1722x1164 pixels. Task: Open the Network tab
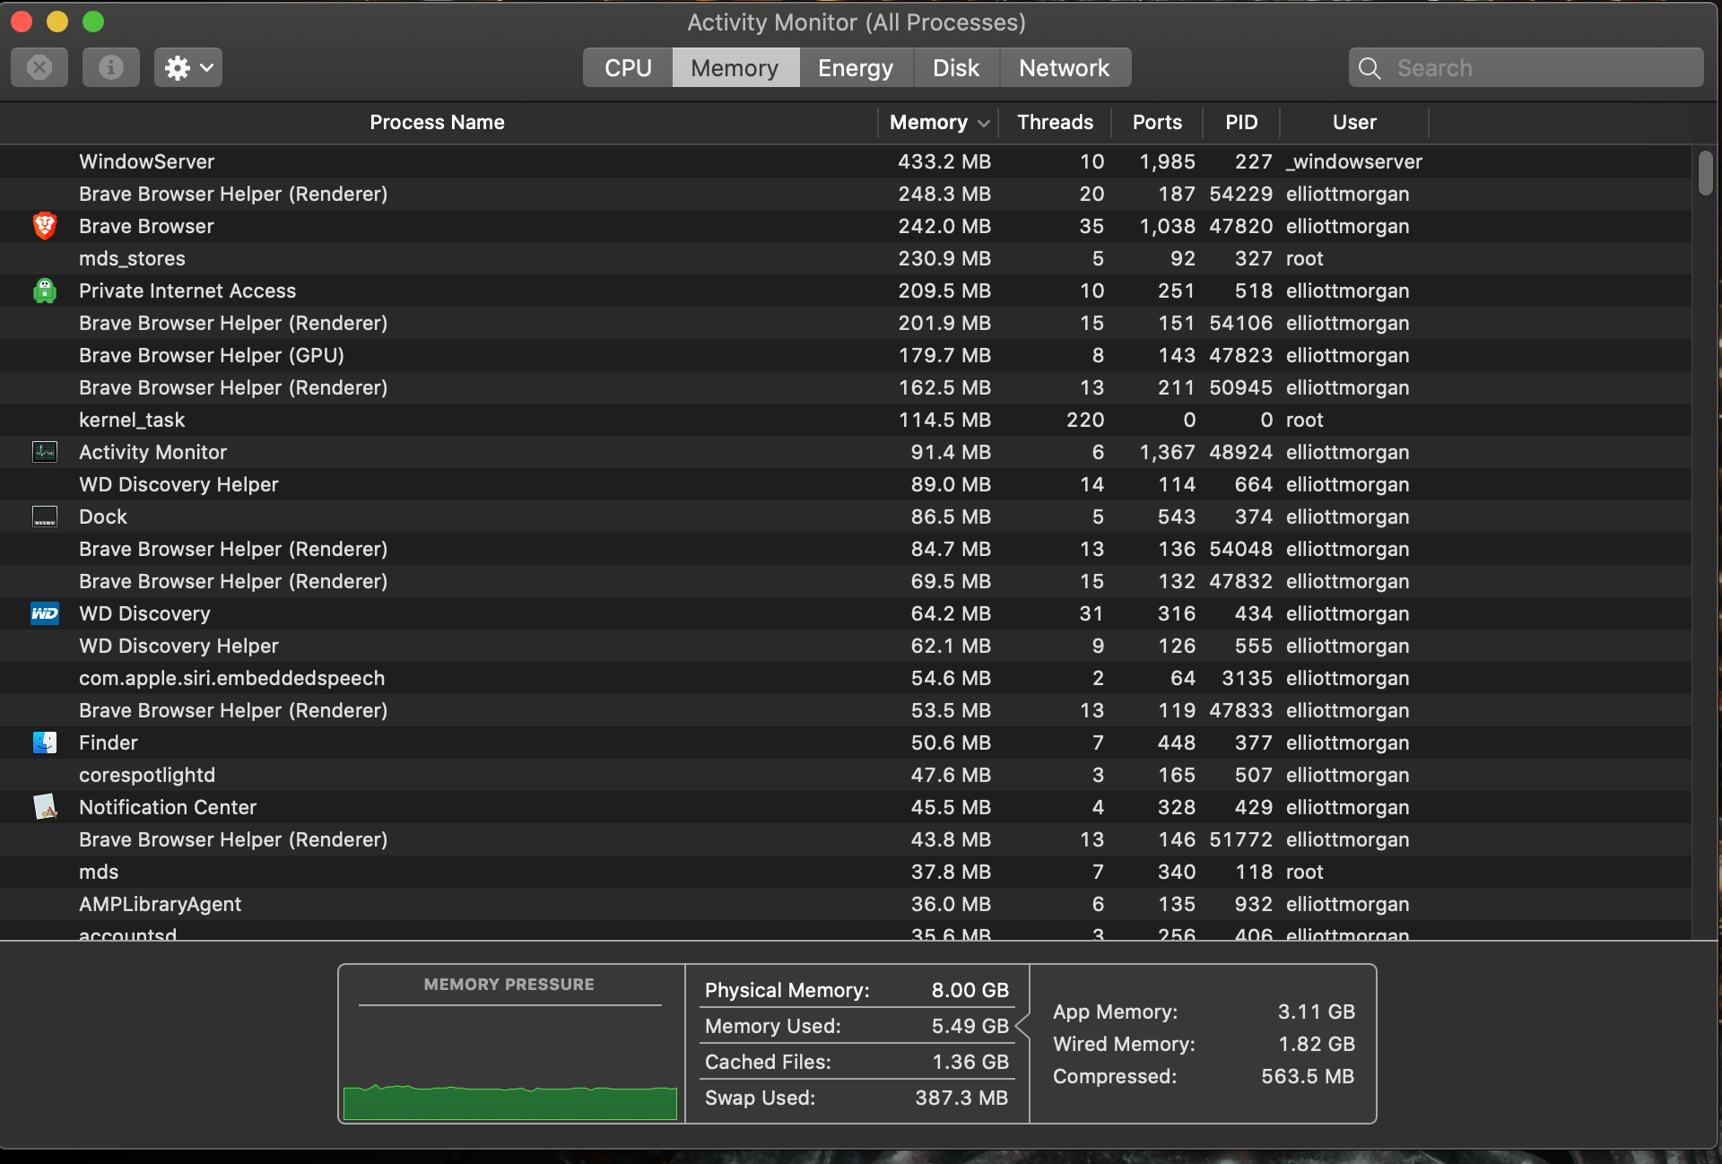tap(1065, 68)
